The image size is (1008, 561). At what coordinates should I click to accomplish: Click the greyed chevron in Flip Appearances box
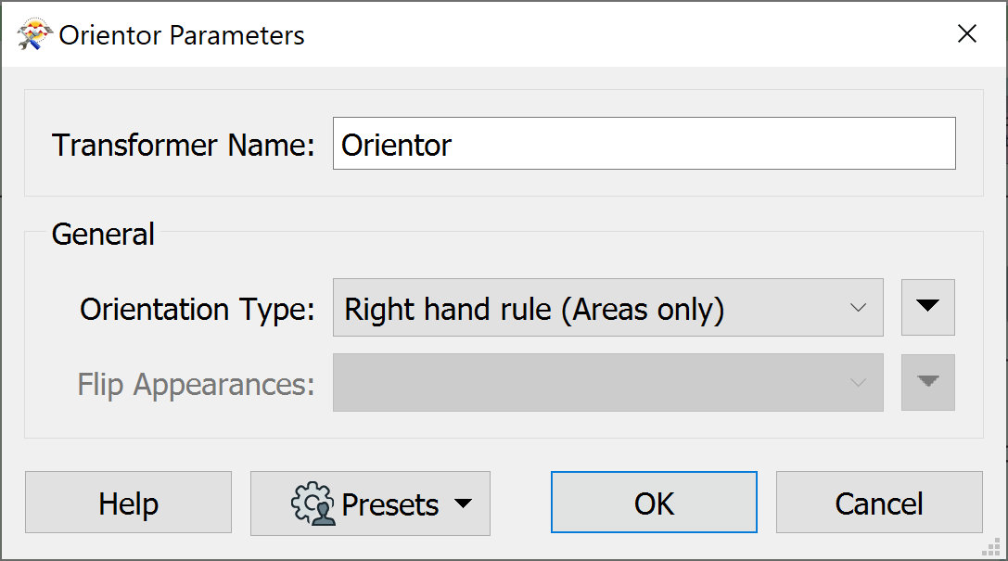(858, 383)
